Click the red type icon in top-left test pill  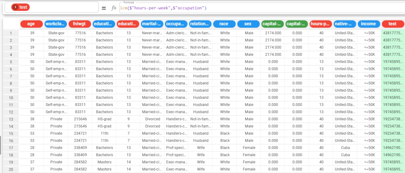click(x=15, y=7)
